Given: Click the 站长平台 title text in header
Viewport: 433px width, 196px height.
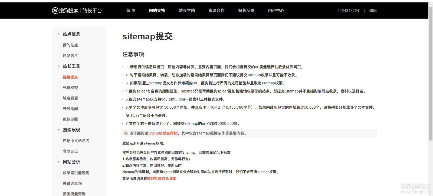Looking at the screenshot, I should pyautogui.click(x=92, y=11).
